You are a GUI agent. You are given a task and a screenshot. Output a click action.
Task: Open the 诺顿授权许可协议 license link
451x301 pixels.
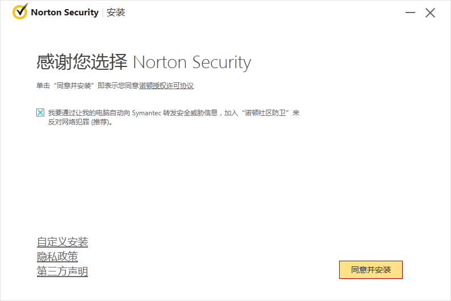click(x=166, y=86)
